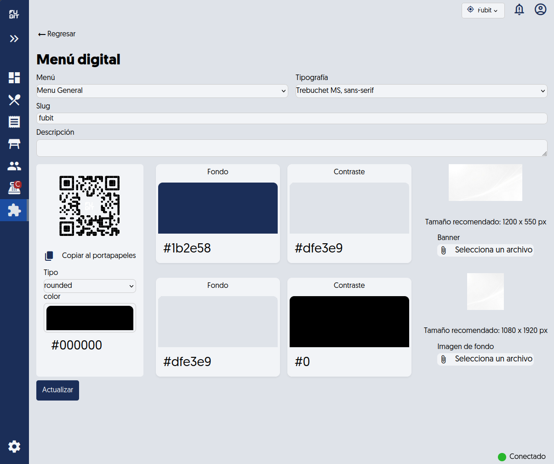The height and width of the screenshot is (464, 554).
Task: Click the green Conectado status dot
Action: coord(502,457)
